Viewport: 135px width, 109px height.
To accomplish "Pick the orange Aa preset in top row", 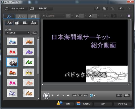I will click(x=29, y=41).
